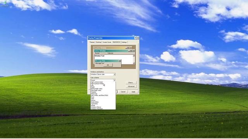Select Marine (high color) scheme
The width and height of the screenshot is (248, 139).
103,89
